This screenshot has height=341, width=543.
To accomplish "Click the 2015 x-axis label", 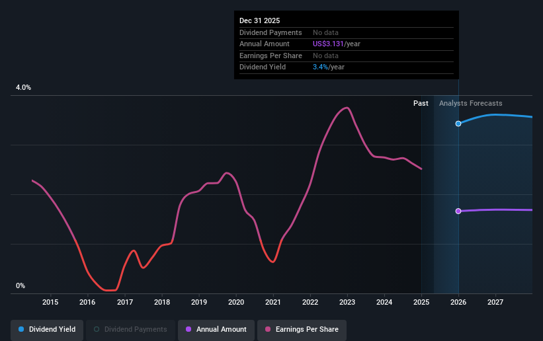I will coord(50,302).
